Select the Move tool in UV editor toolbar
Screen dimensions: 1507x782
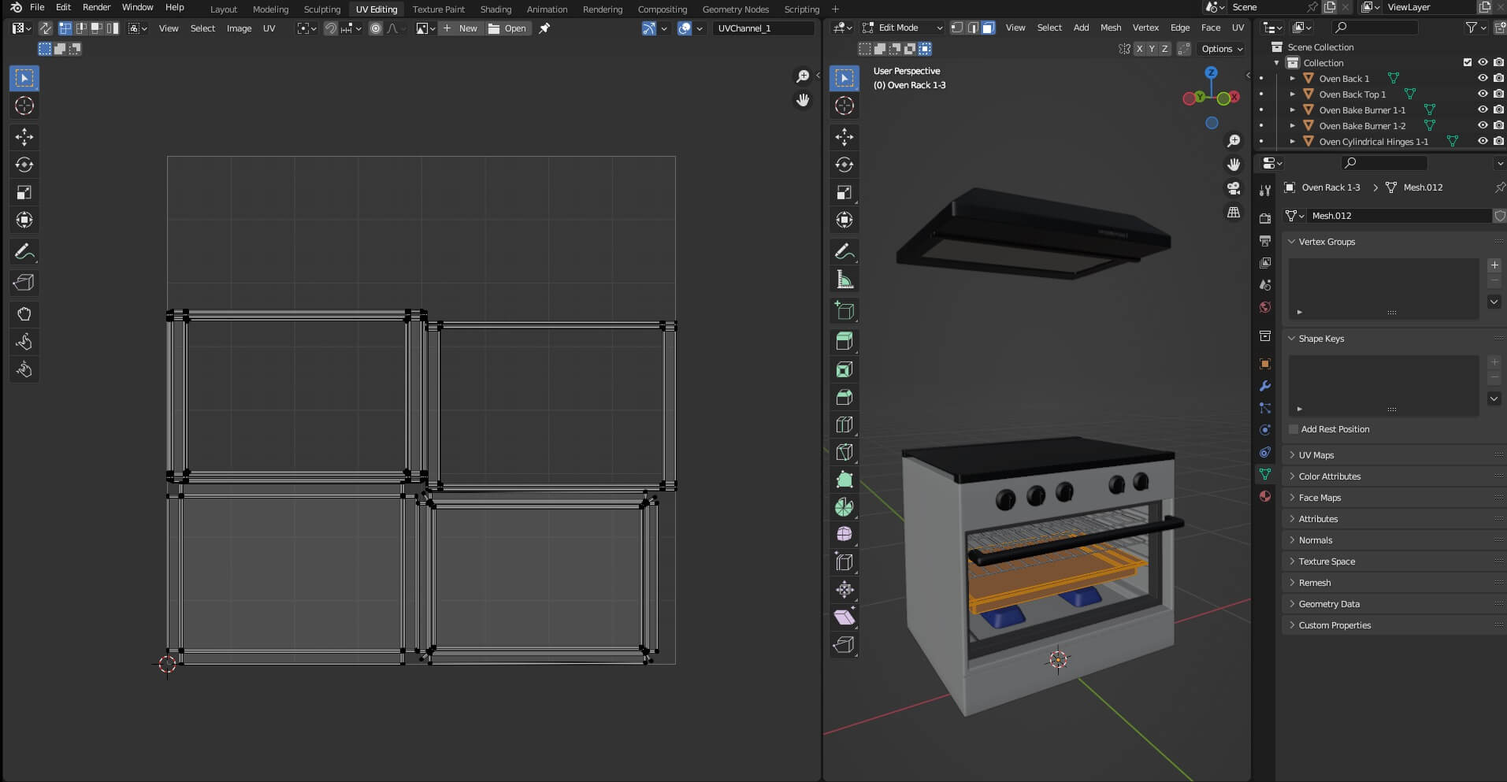24,137
